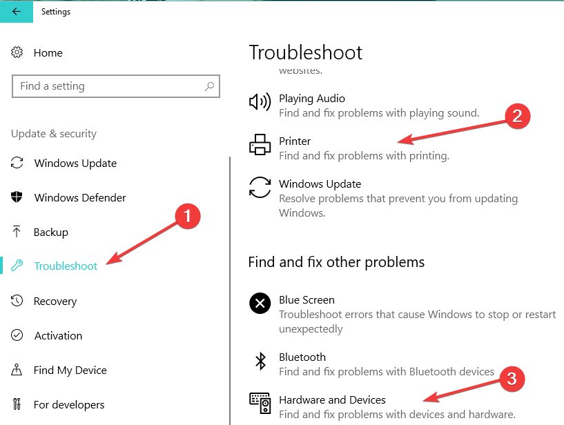Open the Blue Screen troubleshooter entry
The width and height of the screenshot is (564, 425).
click(x=306, y=300)
